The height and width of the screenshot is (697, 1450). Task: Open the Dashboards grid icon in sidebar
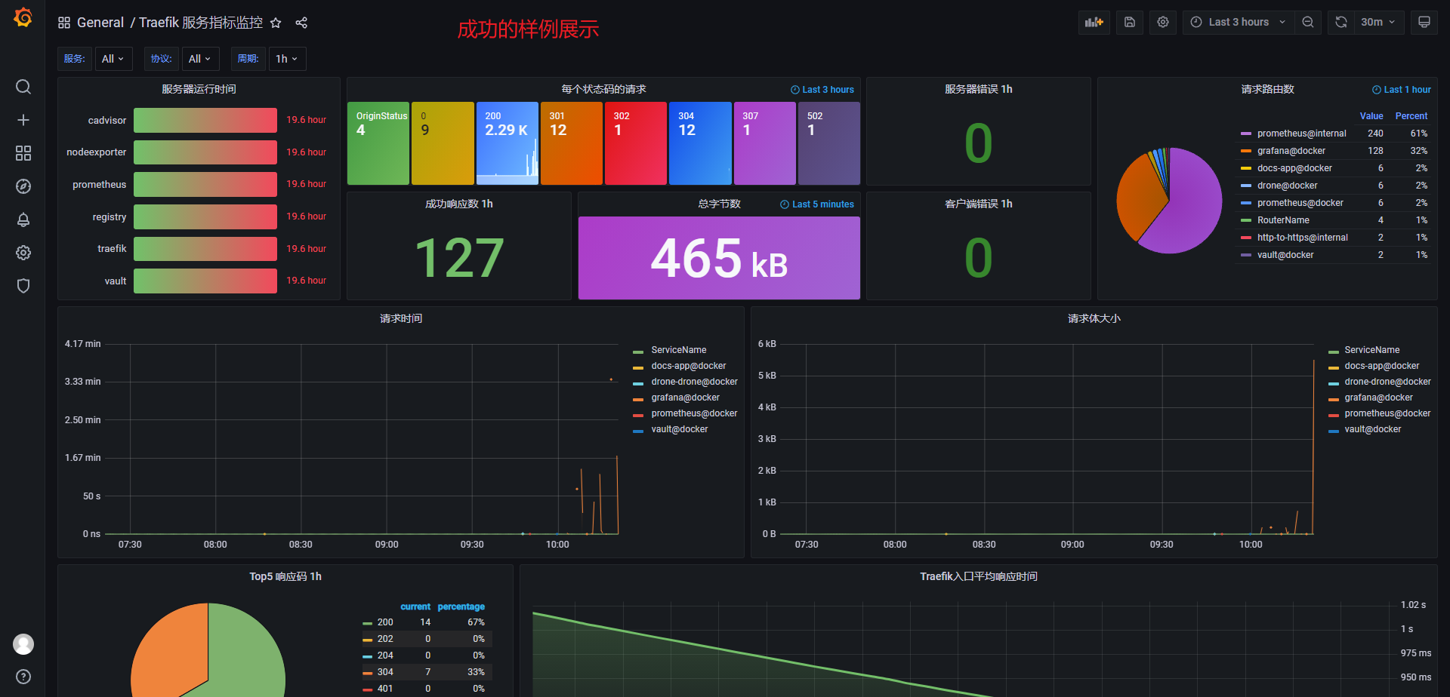coord(23,153)
